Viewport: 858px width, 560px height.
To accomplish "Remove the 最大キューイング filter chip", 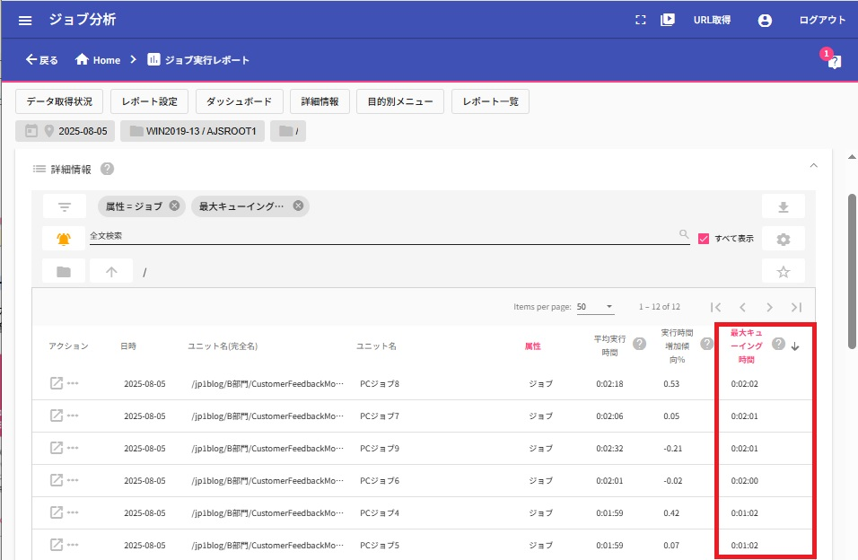I will click(298, 206).
